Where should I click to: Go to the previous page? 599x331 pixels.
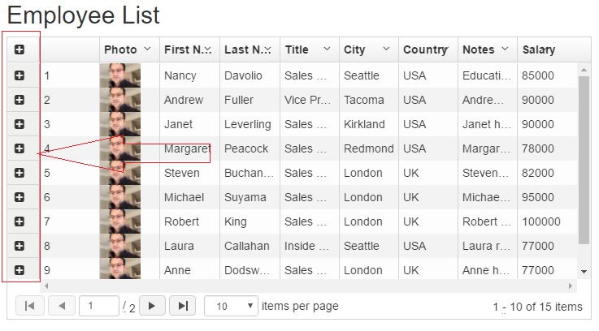coord(62,306)
